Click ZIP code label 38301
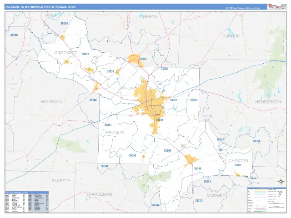Screen dimensions: 291x218 (x=159, y=120)
